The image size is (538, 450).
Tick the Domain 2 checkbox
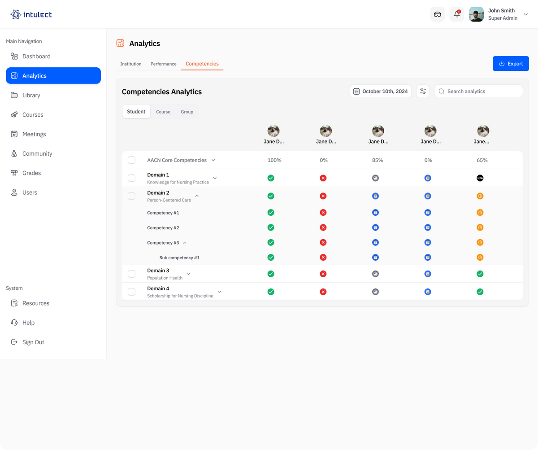131,196
